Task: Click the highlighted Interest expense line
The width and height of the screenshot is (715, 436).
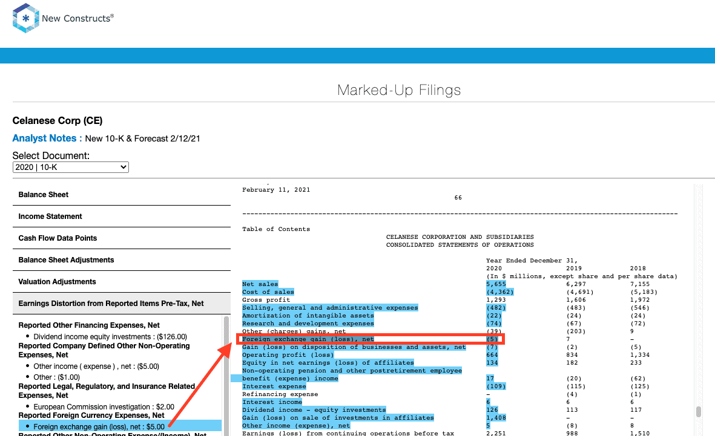Action: point(274,386)
